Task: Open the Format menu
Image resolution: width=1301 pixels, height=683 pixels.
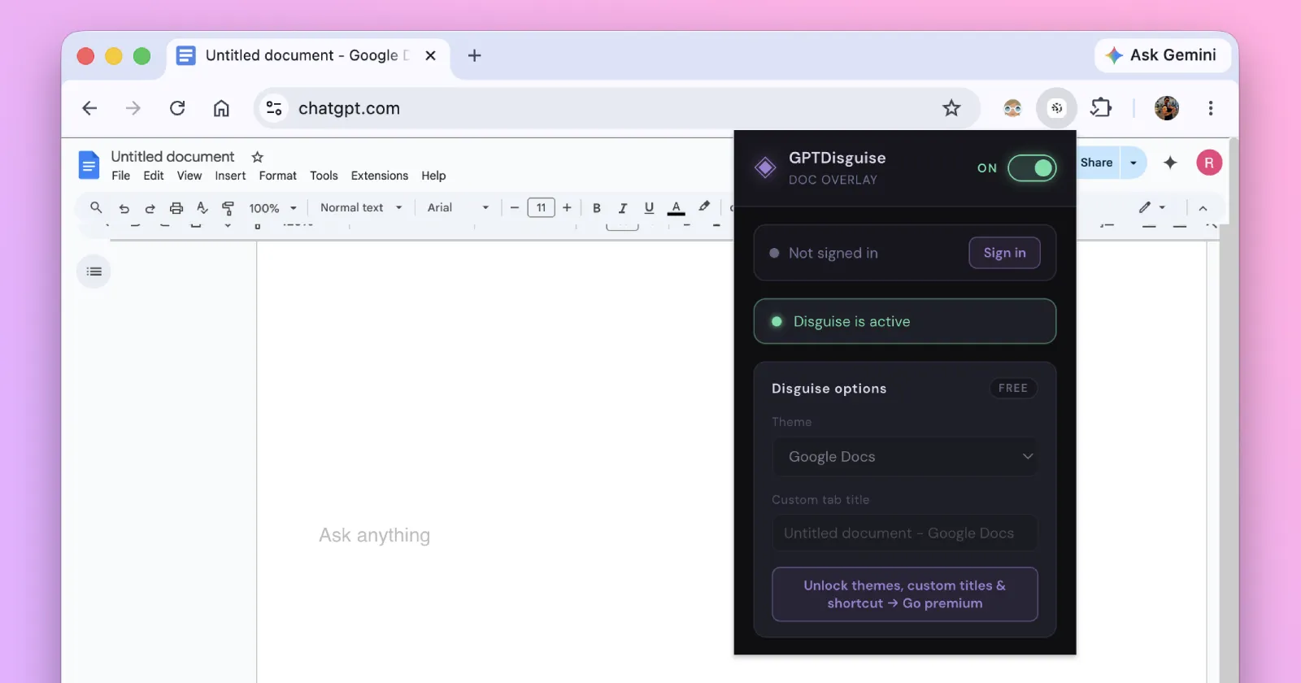Action: 278,176
